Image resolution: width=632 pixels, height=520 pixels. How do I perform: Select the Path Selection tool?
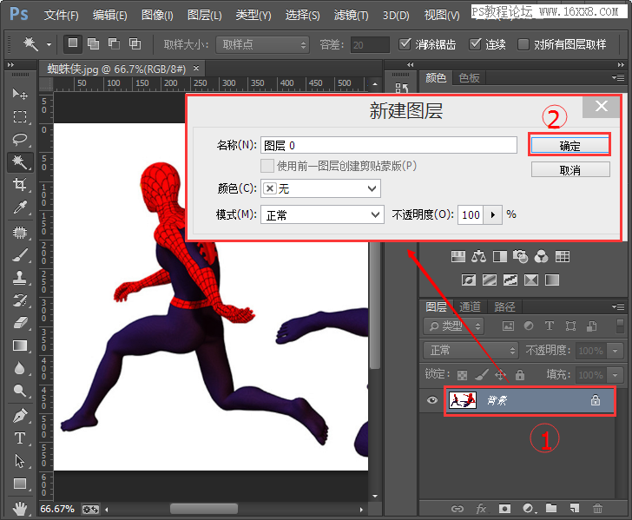[19, 461]
